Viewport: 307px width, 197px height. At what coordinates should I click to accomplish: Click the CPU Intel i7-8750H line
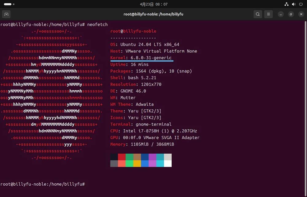[153, 131]
